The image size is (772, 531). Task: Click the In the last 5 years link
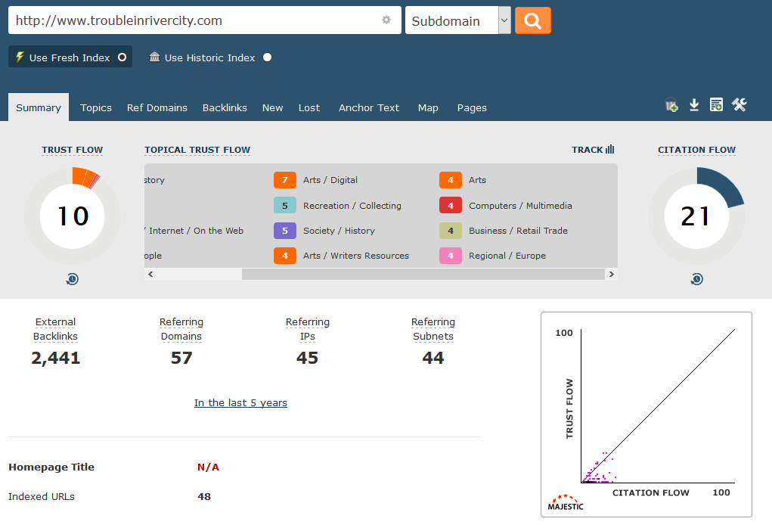click(240, 402)
